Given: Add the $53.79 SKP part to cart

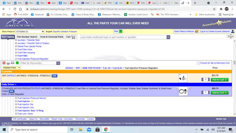Looking at the screenshot, I should (219, 80).
